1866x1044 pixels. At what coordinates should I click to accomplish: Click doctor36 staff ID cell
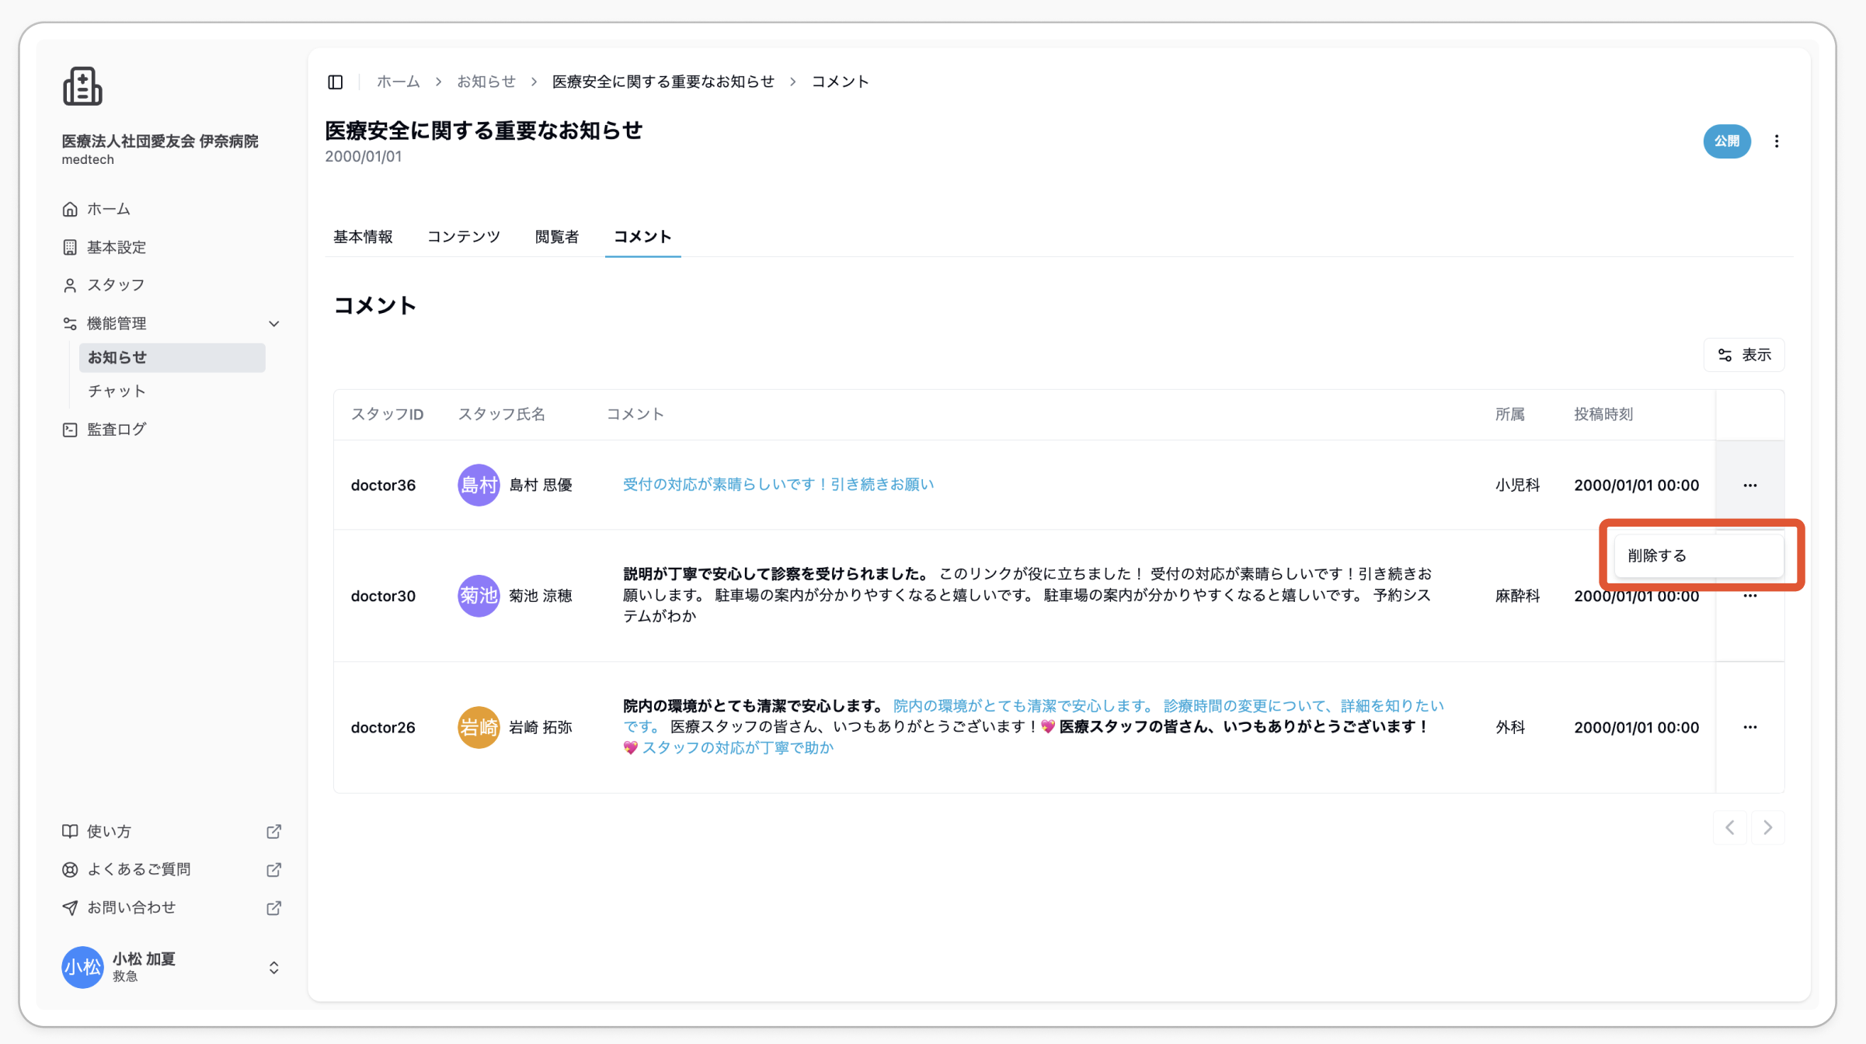pos(384,485)
